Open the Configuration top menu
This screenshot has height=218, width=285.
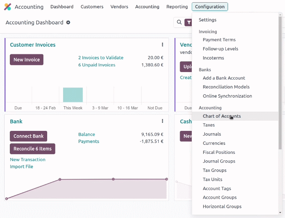(210, 7)
